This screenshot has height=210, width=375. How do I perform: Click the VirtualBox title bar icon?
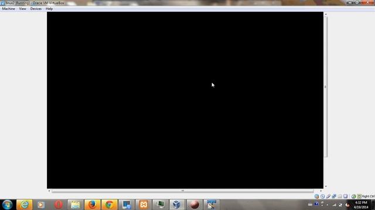(2, 3)
